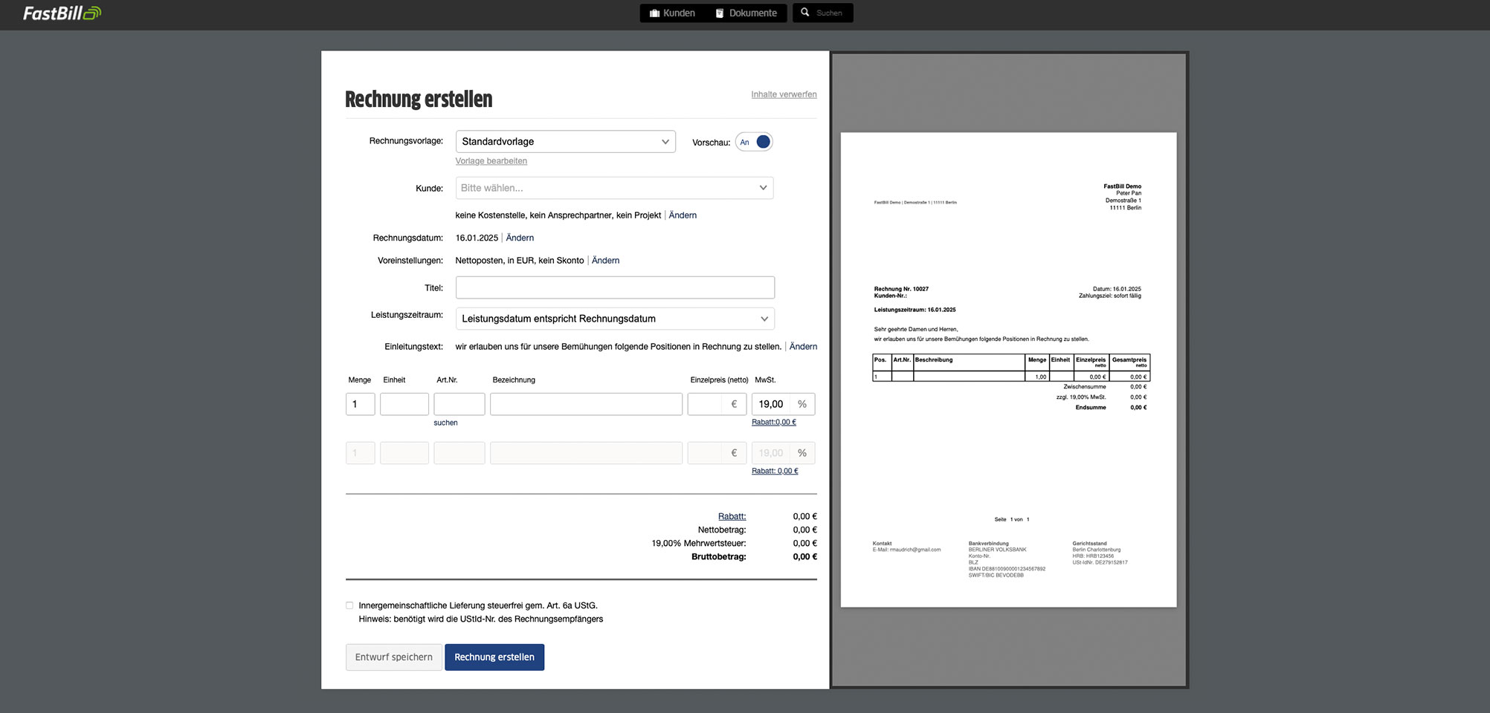
Task: Enable Innergemeinschaftliche Lieferung checkbox
Action: [x=349, y=605]
